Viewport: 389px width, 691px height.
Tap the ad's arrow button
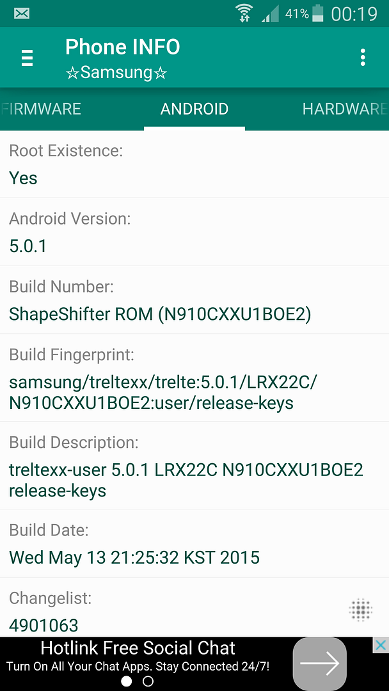319,664
